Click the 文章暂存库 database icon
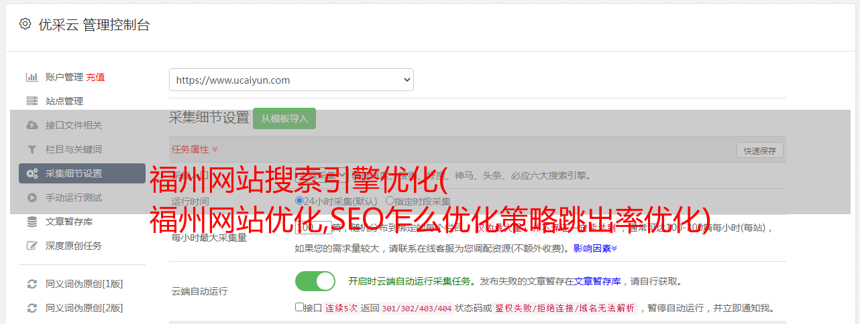This screenshot has width=860, height=324. click(x=32, y=222)
